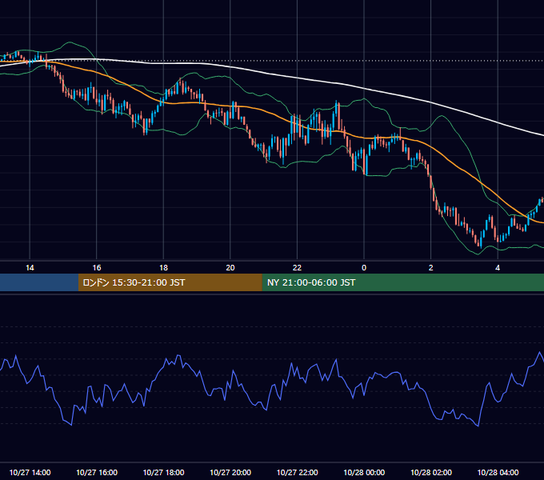Click the 10/27 22:00 label on oscillator axis
This screenshot has width=544, height=480.
point(297,472)
